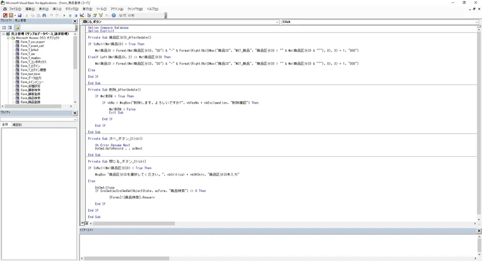This screenshot has width=482, height=261.
Task: Click the Paste toolbar icon
Action: pos(38,16)
